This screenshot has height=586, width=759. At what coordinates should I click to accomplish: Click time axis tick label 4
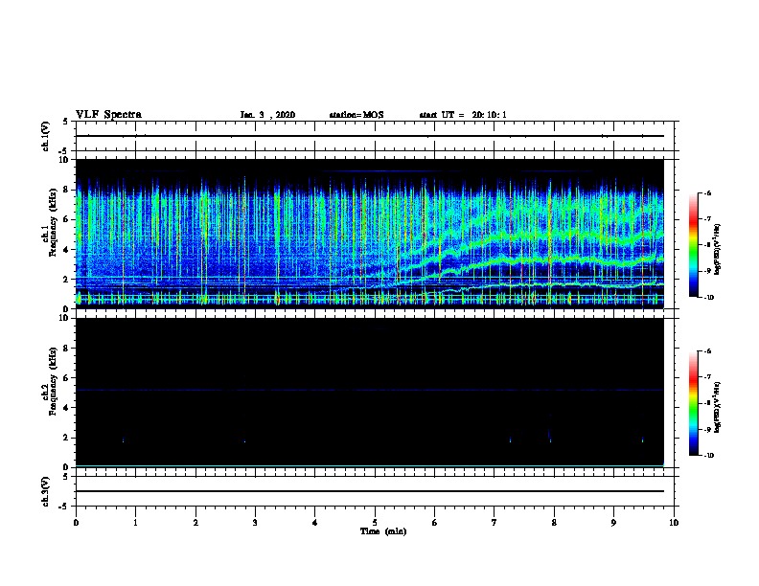click(315, 523)
